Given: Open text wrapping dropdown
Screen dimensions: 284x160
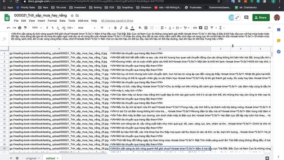Looking at the screenshot, I should tap(179, 28).
